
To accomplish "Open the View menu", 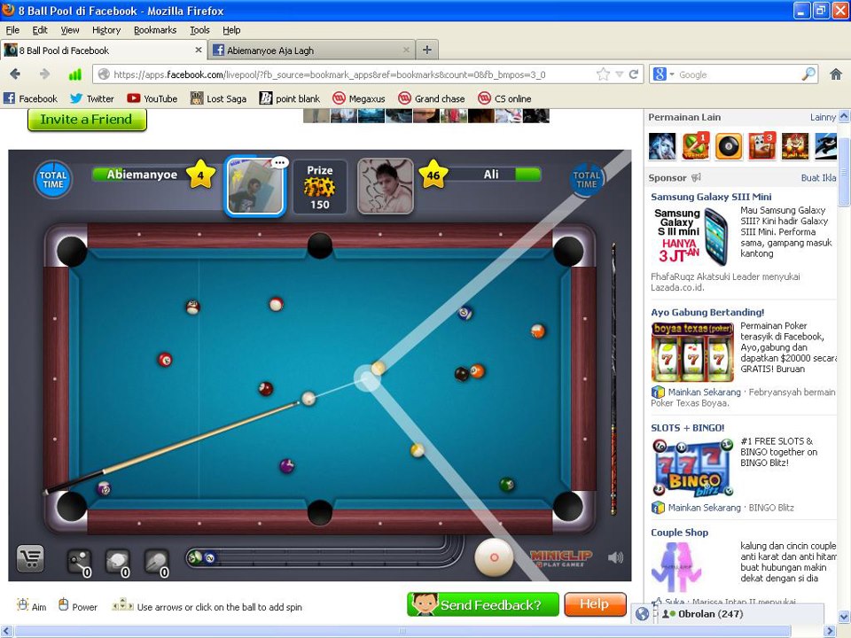I will click(x=69, y=30).
